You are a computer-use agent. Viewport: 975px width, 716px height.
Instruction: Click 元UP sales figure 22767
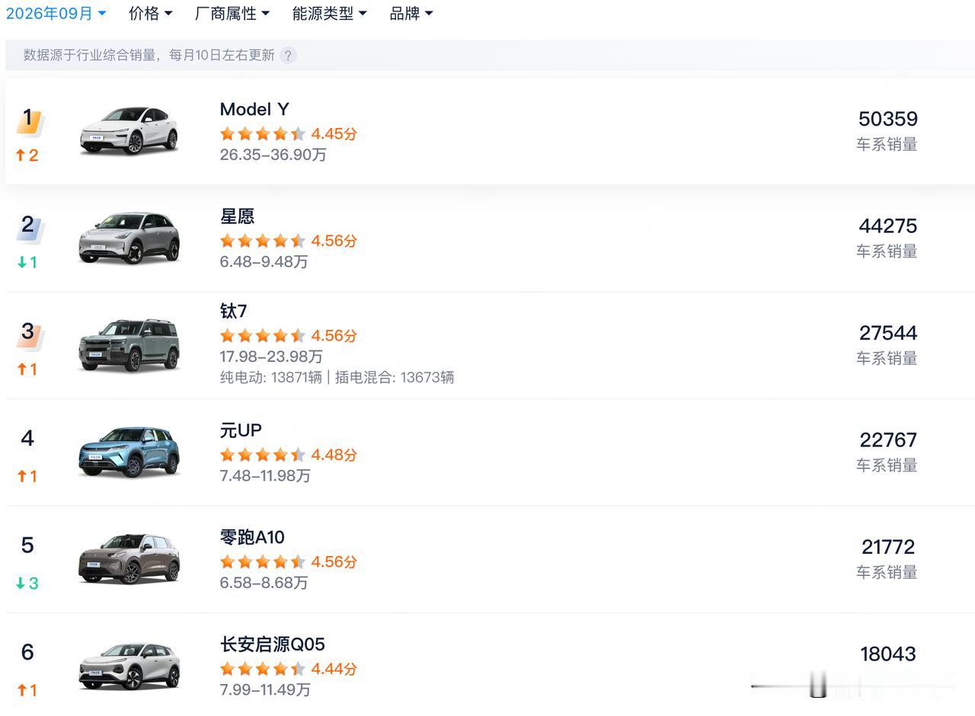point(888,440)
